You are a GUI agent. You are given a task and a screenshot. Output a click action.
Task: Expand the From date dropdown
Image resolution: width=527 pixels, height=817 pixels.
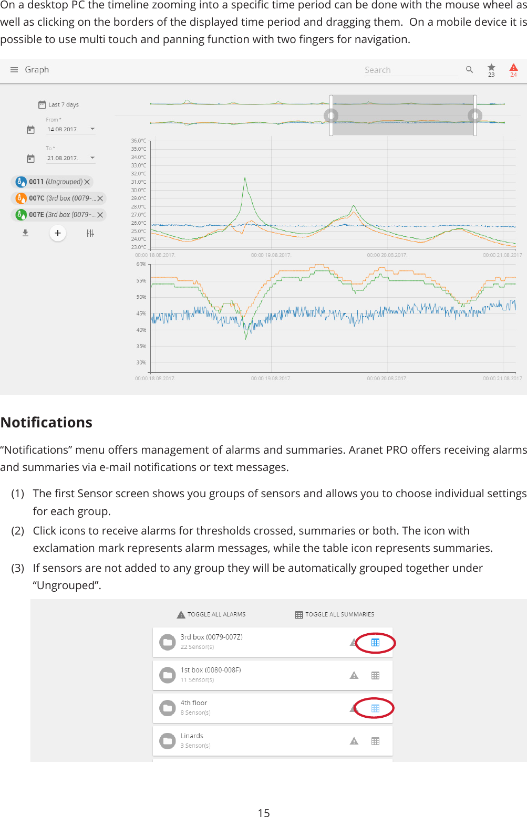(x=92, y=129)
